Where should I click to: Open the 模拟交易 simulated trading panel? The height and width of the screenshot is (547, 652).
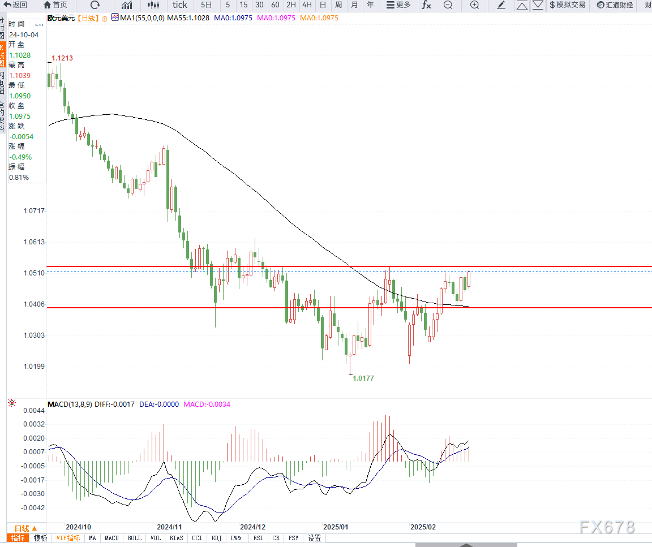point(567,5)
